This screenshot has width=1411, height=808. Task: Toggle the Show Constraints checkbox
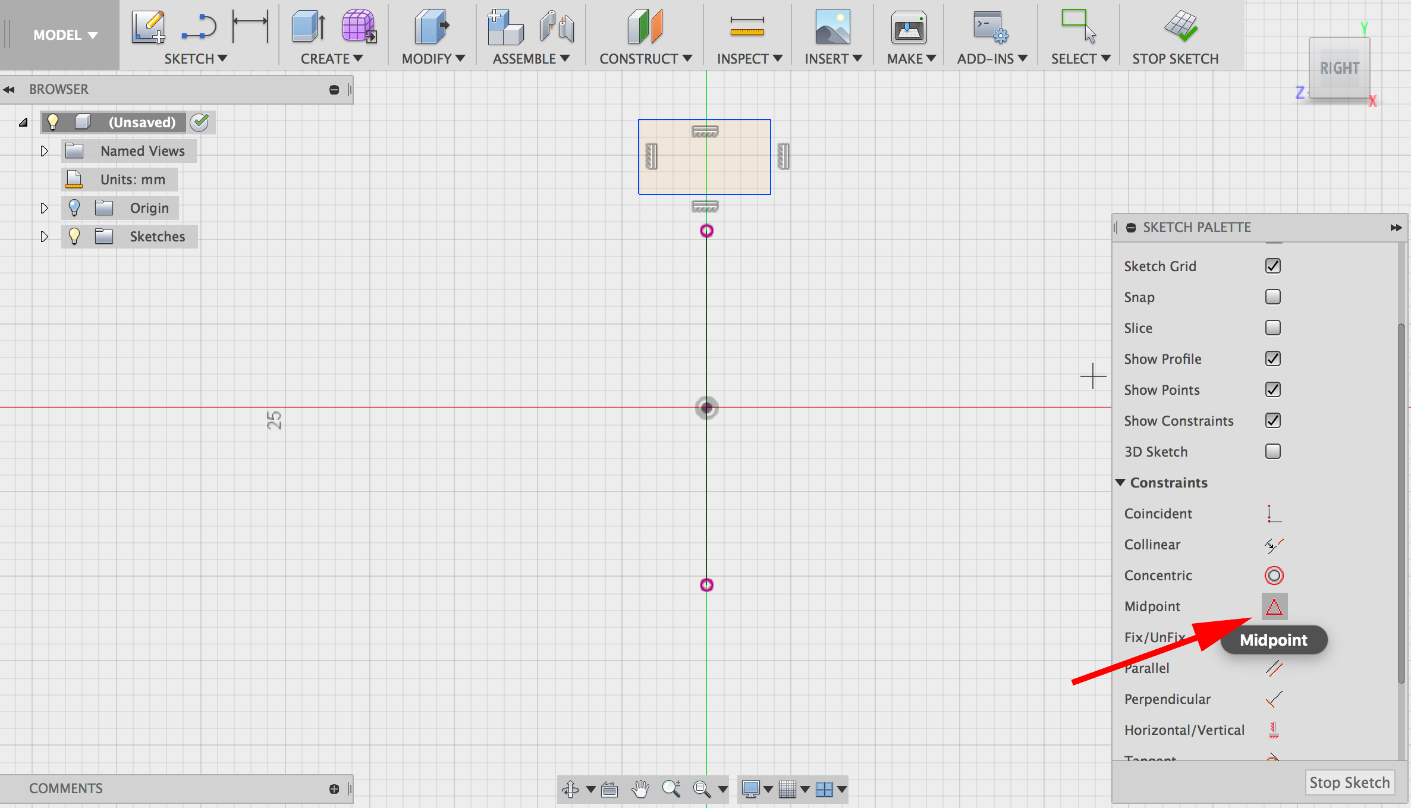[x=1273, y=420]
